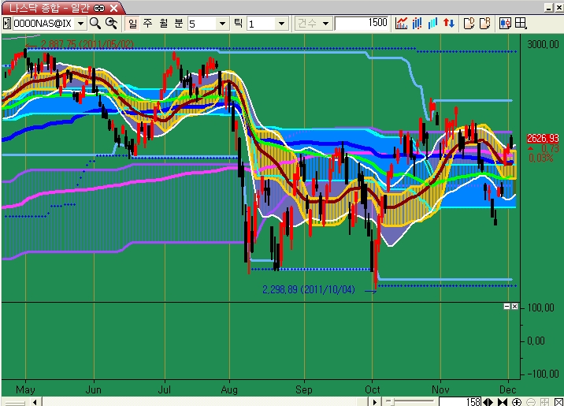Select the blue bar chart icon
The image size is (564, 406).
pos(433,23)
